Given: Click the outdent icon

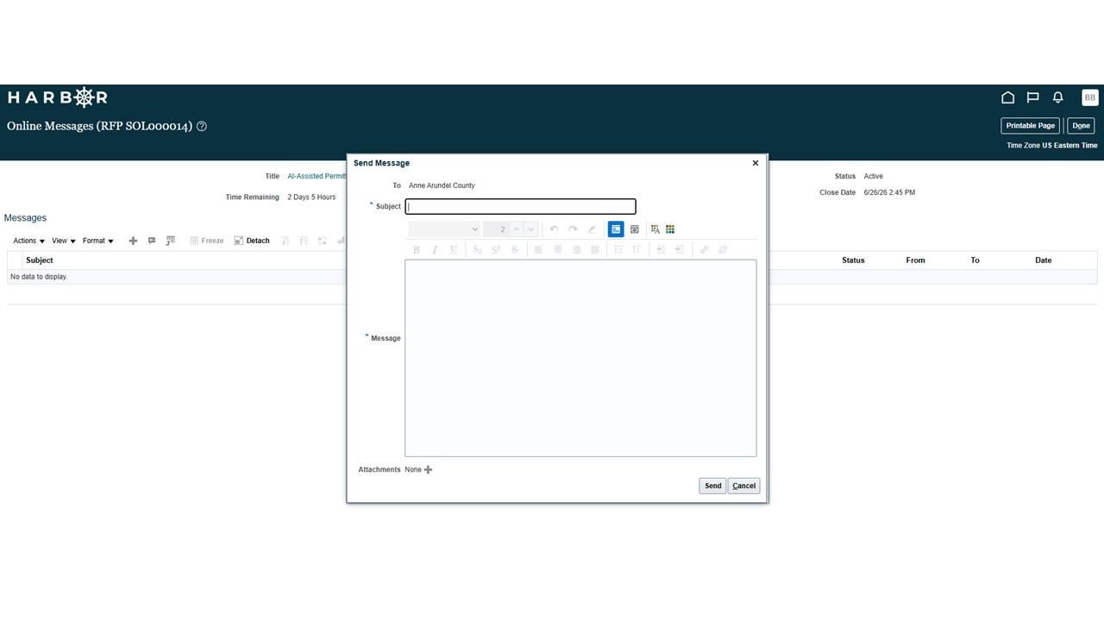Looking at the screenshot, I should coord(661,249).
